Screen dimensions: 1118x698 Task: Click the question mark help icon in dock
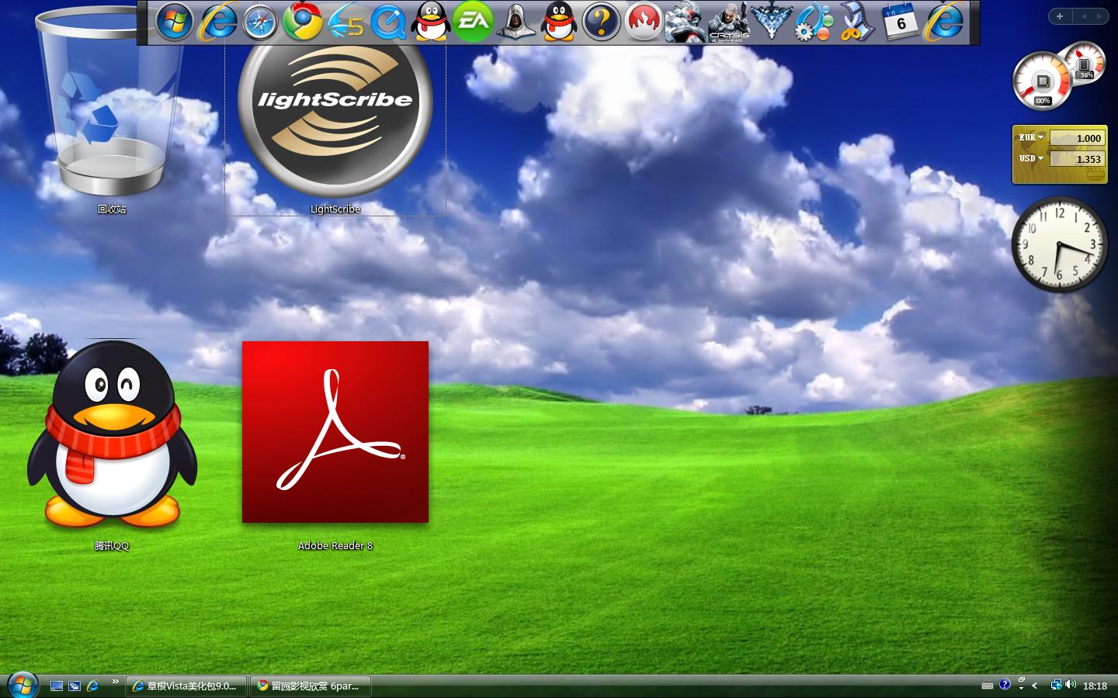[600, 21]
